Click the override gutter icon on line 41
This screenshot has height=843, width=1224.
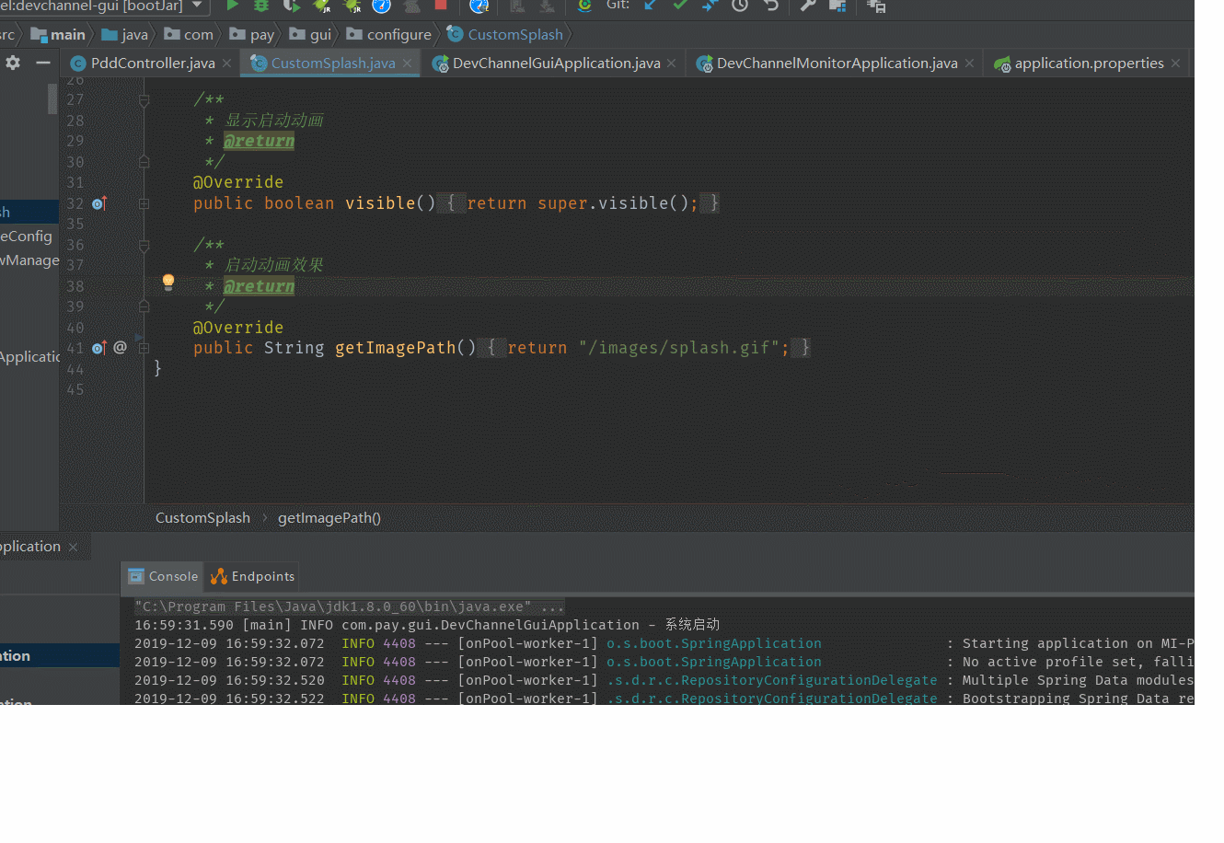pyautogui.click(x=99, y=348)
